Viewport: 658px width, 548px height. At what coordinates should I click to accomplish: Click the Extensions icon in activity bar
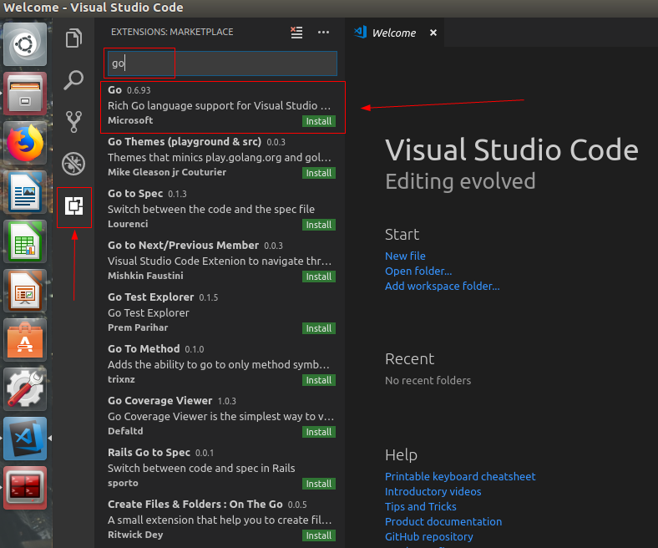tap(74, 206)
